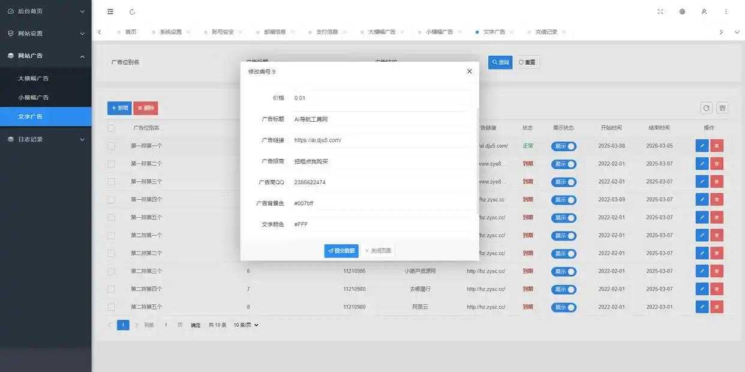Close the 充值记录 tab
This screenshot has height=372, width=745.
(564, 32)
